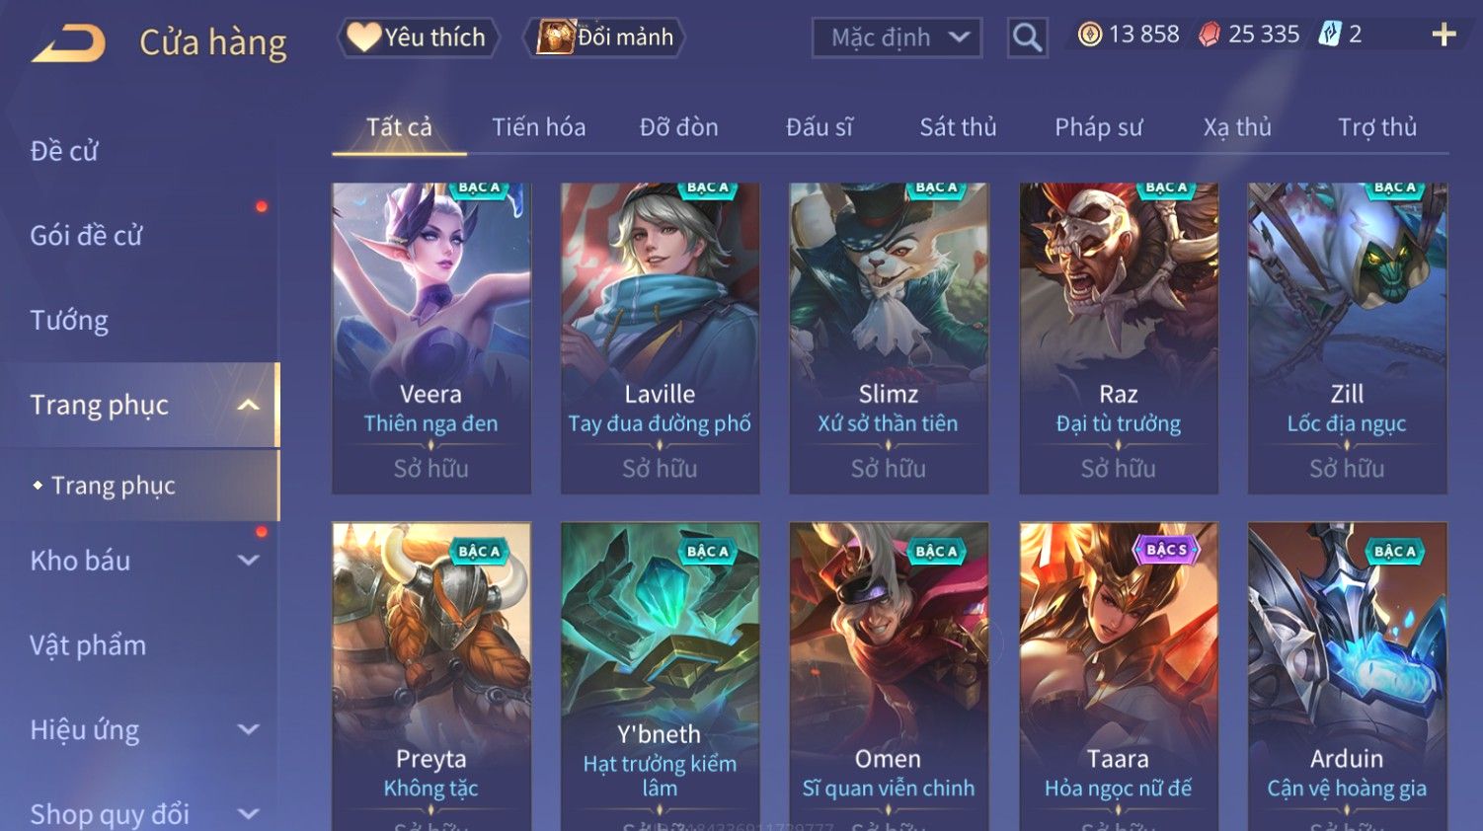
Task: Switch to the Pháp sư tab
Action: 1098,127
